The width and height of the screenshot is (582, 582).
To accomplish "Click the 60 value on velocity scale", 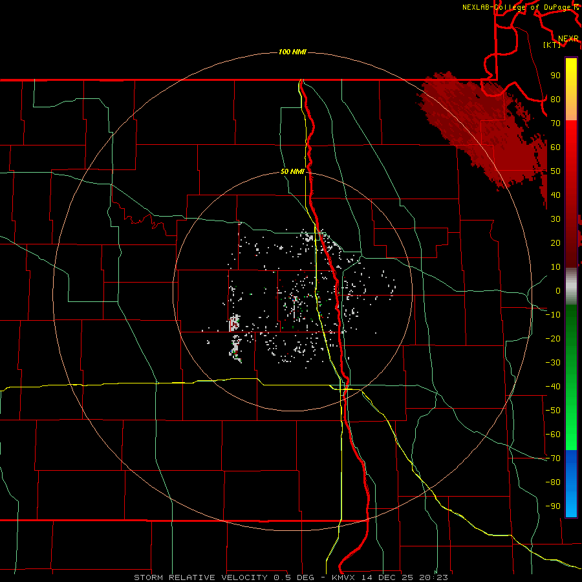I will [555, 147].
